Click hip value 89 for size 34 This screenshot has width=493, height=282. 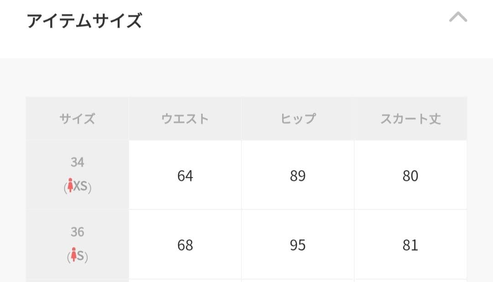click(298, 176)
